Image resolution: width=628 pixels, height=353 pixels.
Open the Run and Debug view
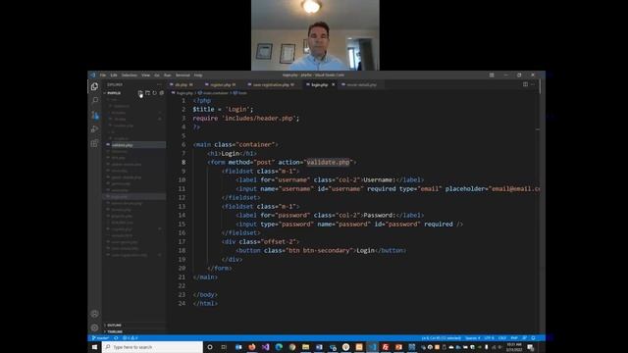click(94, 129)
